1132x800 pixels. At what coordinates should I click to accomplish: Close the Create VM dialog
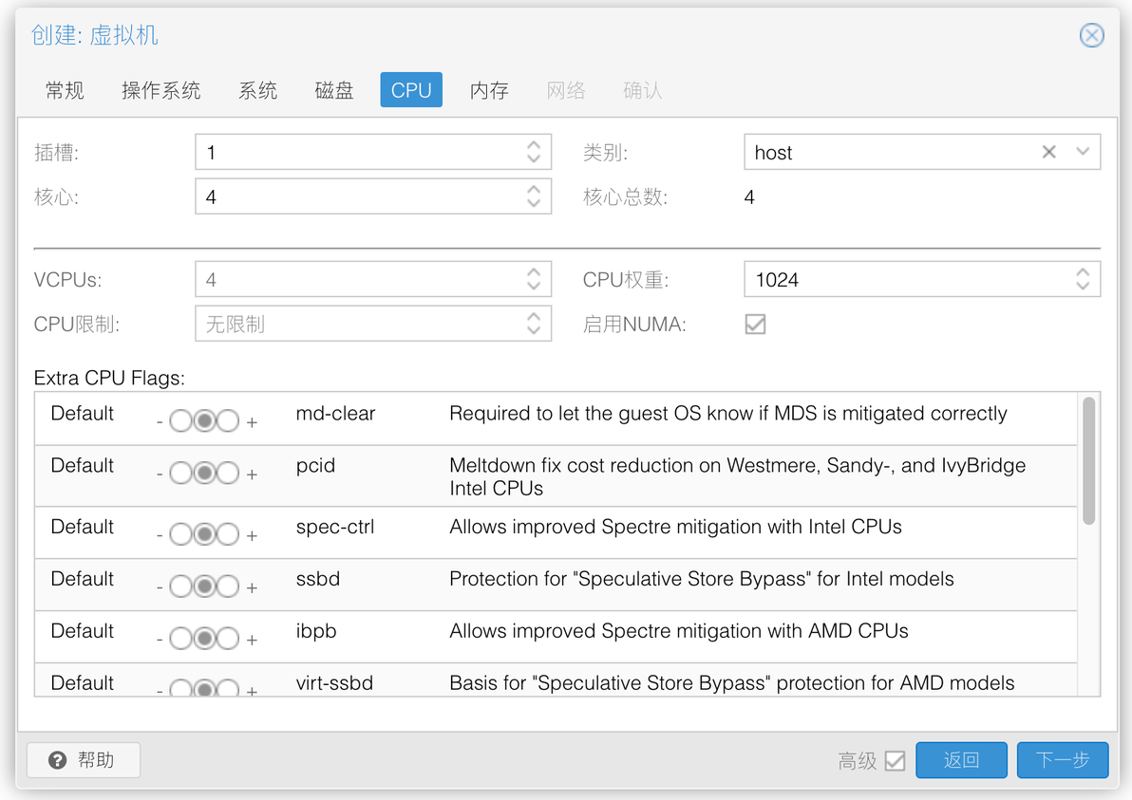tap(1091, 36)
